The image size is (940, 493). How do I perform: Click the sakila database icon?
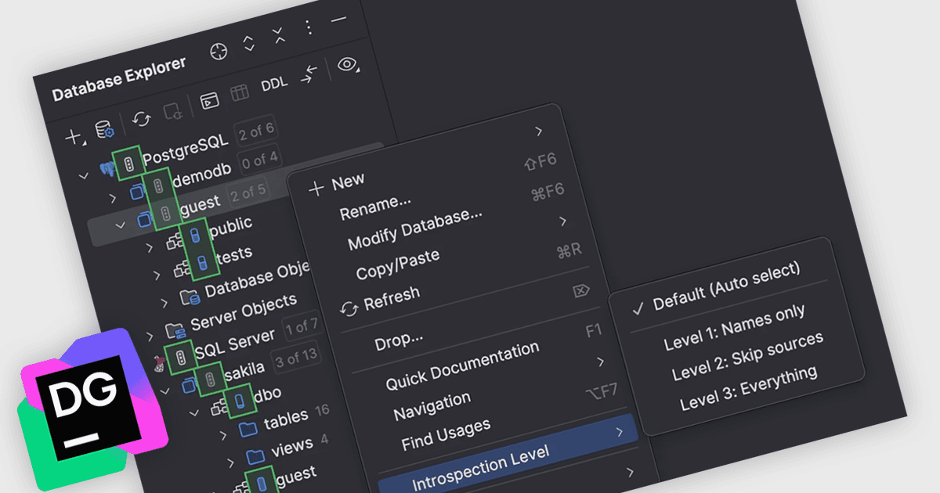click(189, 385)
